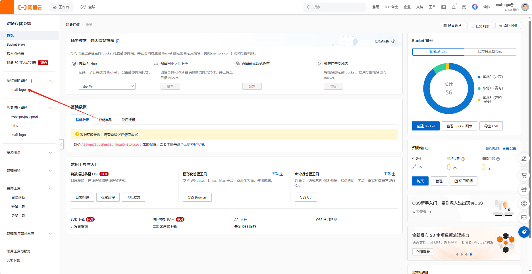The width and height of the screenshot is (532, 274).
Task: Switch to the 使用流量 tab
Action: pos(128,120)
